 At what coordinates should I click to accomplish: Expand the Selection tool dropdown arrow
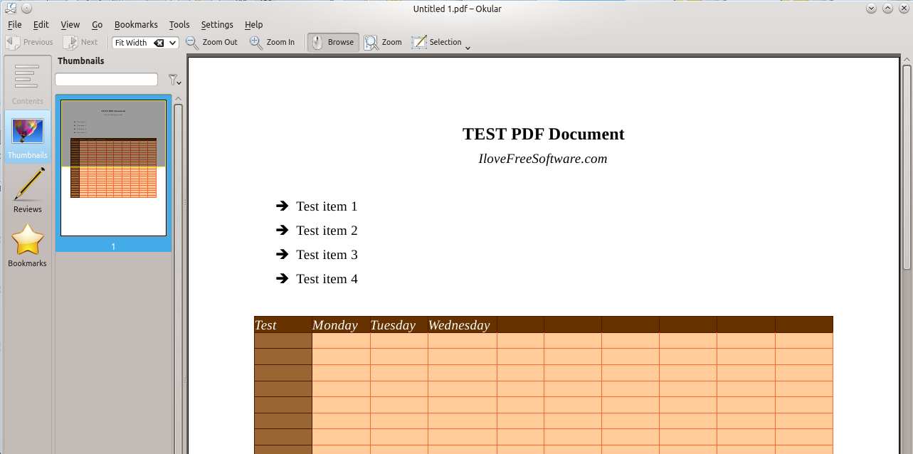(468, 48)
